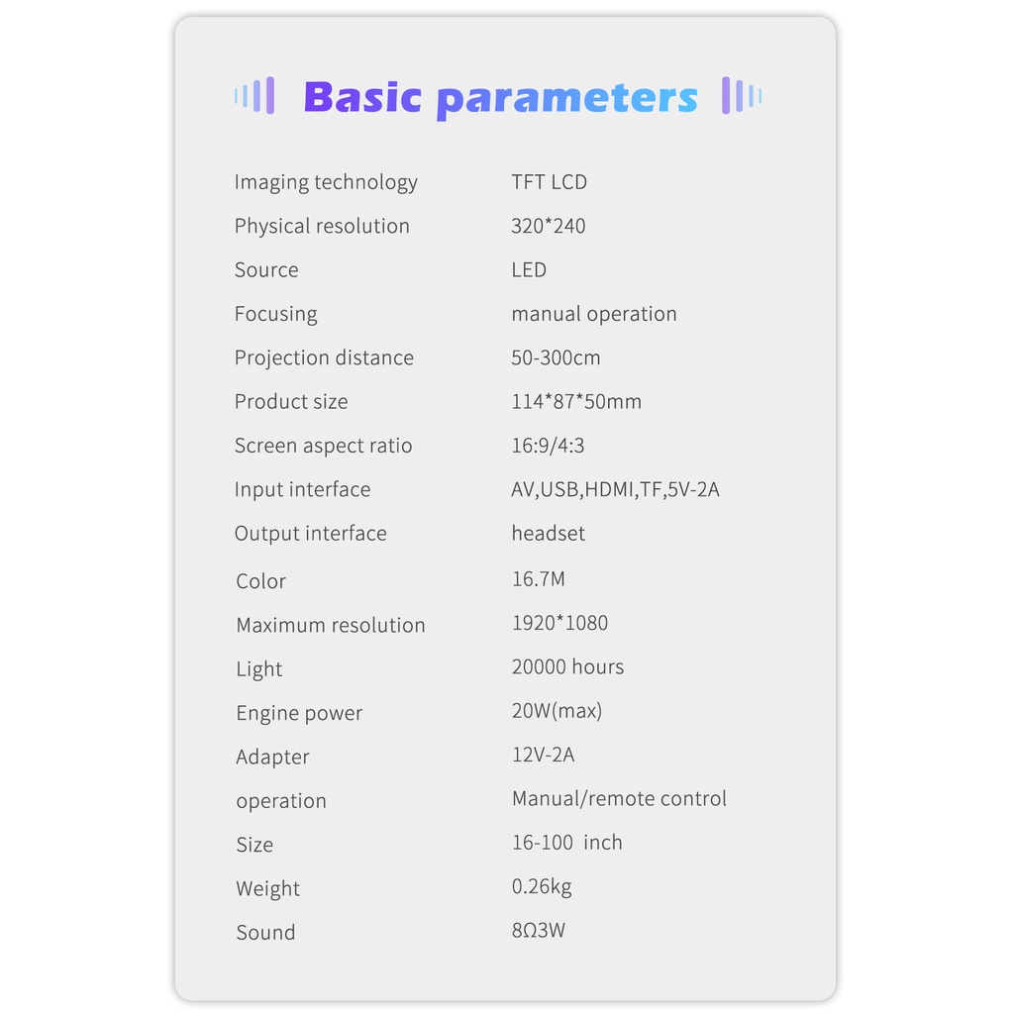Select the "Product size" label

point(291,402)
